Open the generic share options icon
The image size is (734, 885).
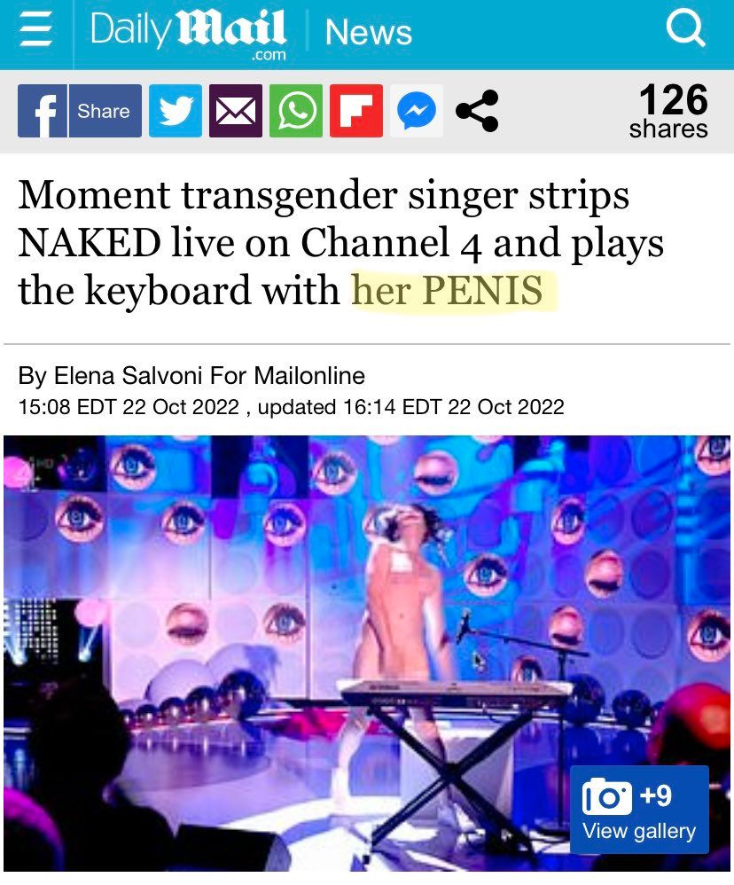pos(477,111)
